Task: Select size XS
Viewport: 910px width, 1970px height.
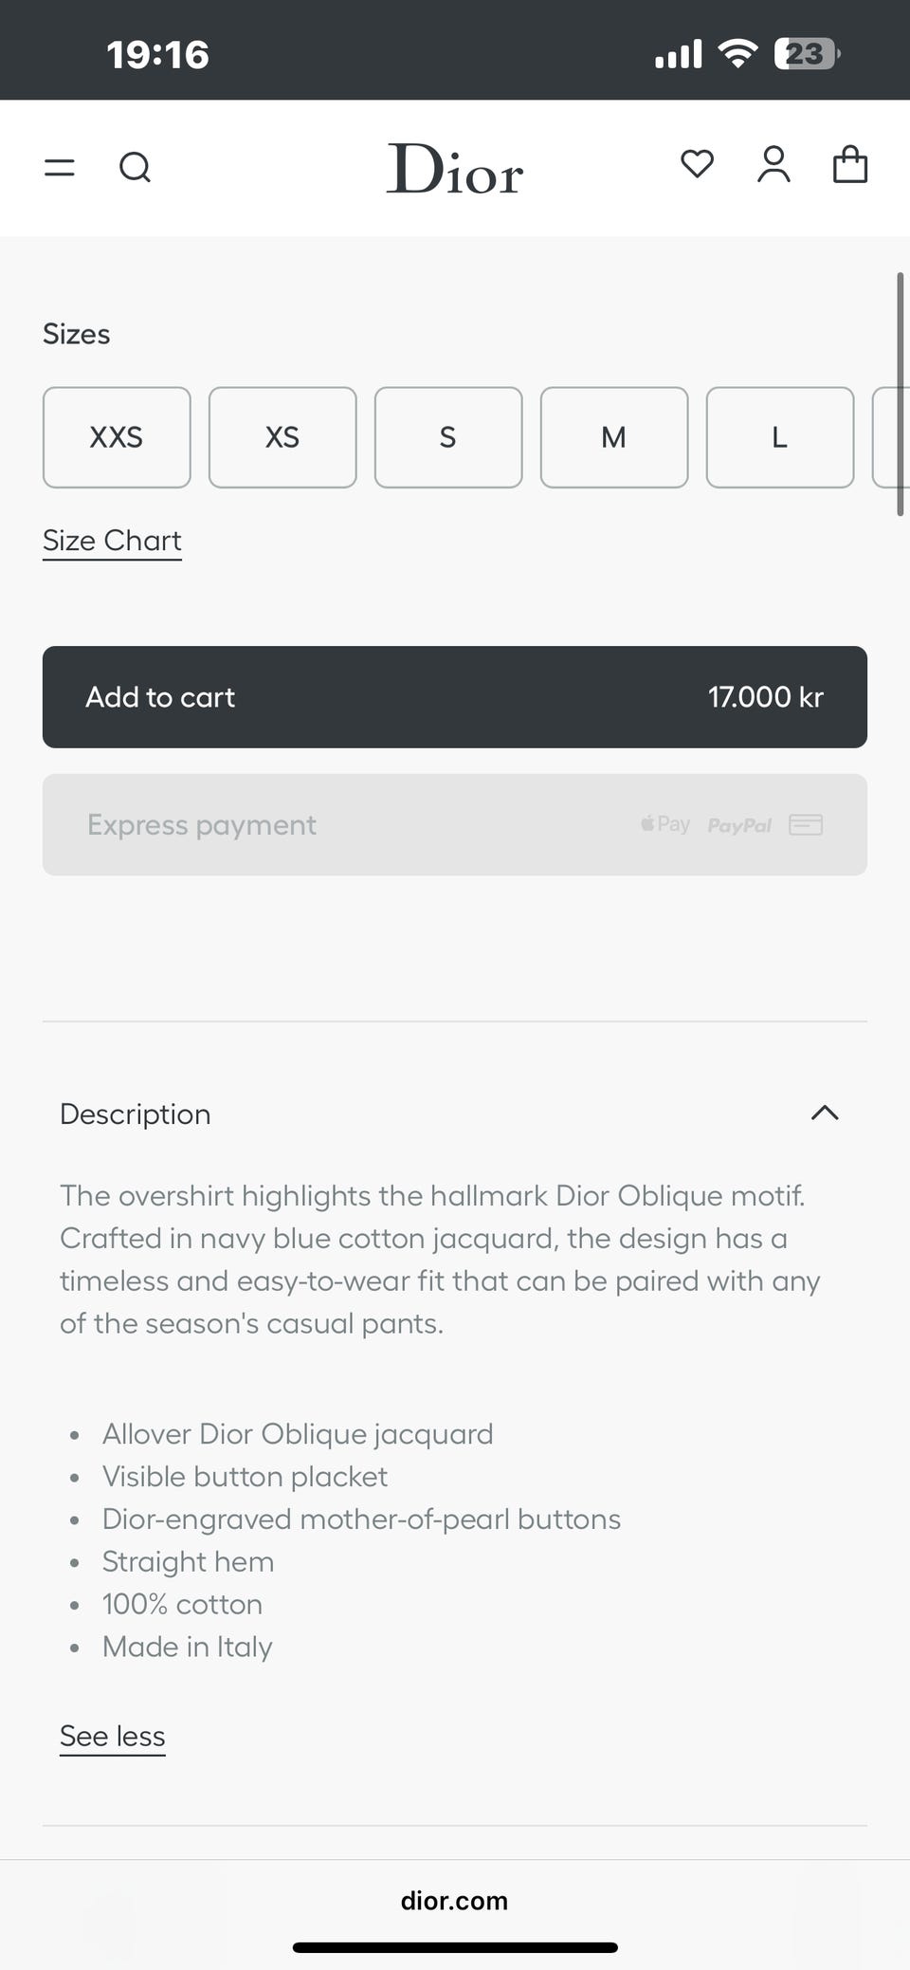Action: tap(282, 437)
